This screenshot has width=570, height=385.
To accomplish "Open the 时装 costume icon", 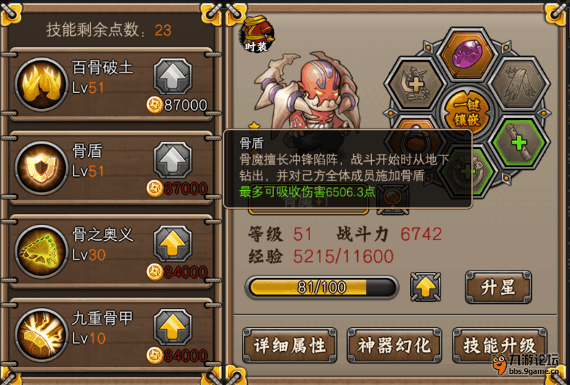I will [x=256, y=35].
